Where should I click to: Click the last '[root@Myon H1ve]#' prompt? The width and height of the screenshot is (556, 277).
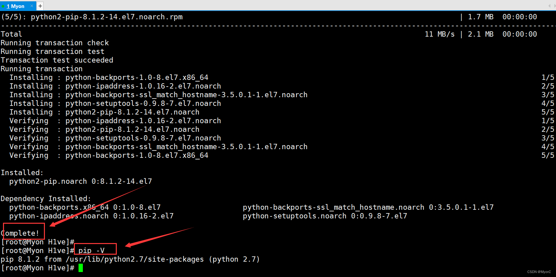(x=38, y=268)
